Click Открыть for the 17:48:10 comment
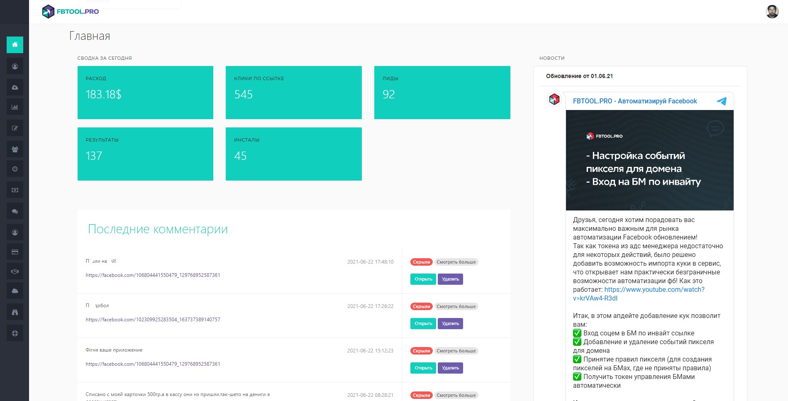Image resolution: width=788 pixels, height=401 pixels. (x=423, y=279)
